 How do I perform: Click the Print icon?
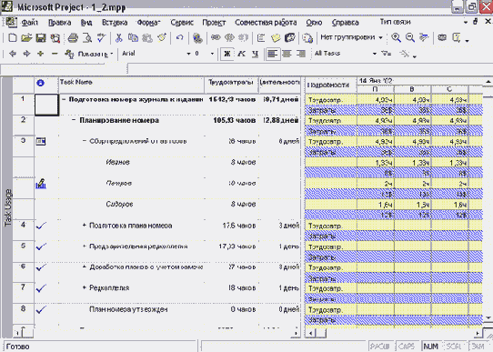pos(73,38)
